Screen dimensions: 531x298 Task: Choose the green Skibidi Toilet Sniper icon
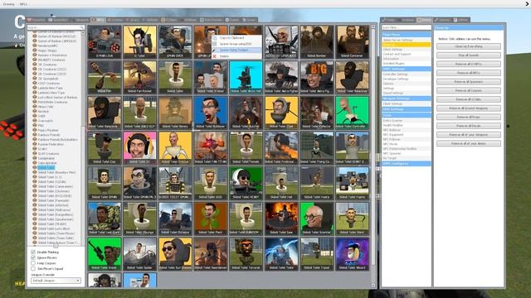tap(105, 254)
